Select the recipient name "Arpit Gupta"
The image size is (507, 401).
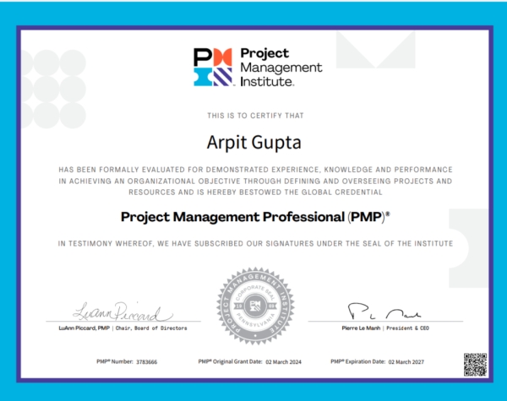[x=254, y=143]
